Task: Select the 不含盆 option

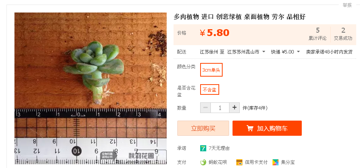Action: coord(209,89)
